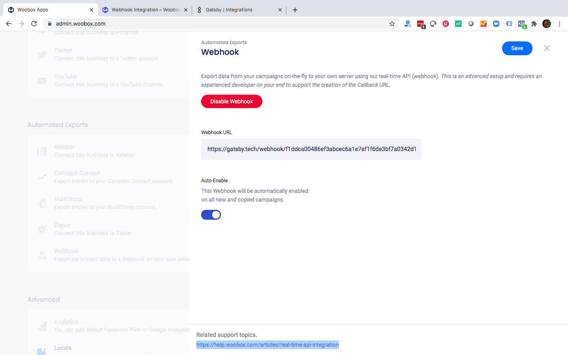
Task: Click the Disable Webhook button
Action: click(x=232, y=101)
